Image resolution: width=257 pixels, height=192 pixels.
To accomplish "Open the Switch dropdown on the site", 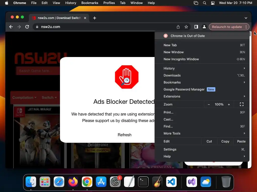I will [x=49, y=97].
